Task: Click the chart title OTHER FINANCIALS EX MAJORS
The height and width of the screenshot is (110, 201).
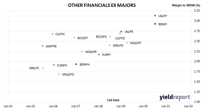Action: [102, 6]
